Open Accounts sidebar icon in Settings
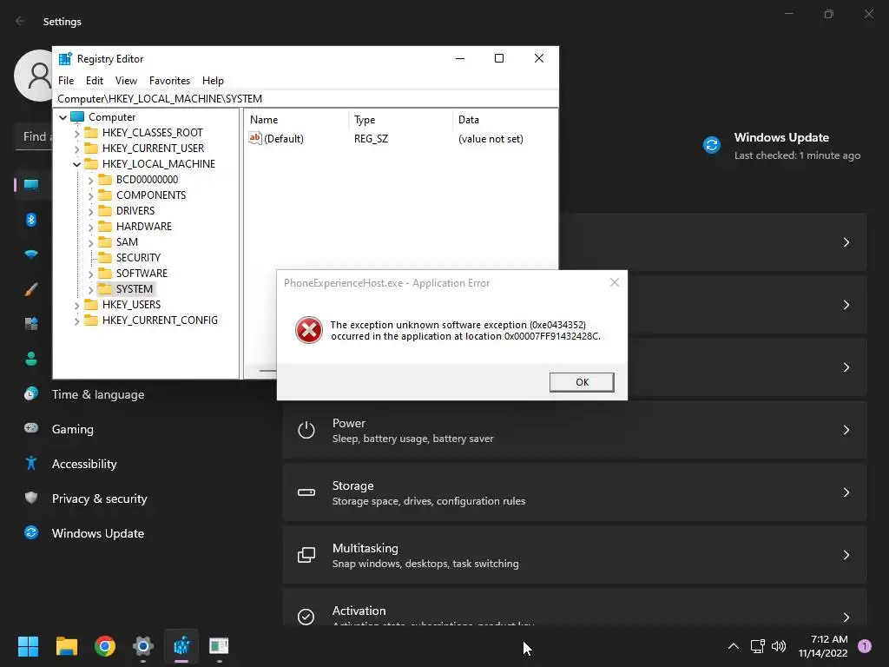The width and height of the screenshot is (889, 667). (31, 359)
